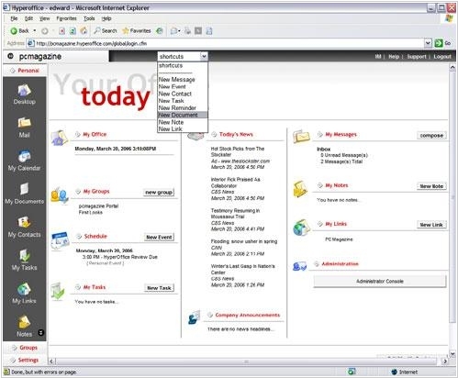Image resolution: width=458 pixels, height=378 pixels.
Task: Choose New Message from shortcuts list
Action: [x=177, y=80]
